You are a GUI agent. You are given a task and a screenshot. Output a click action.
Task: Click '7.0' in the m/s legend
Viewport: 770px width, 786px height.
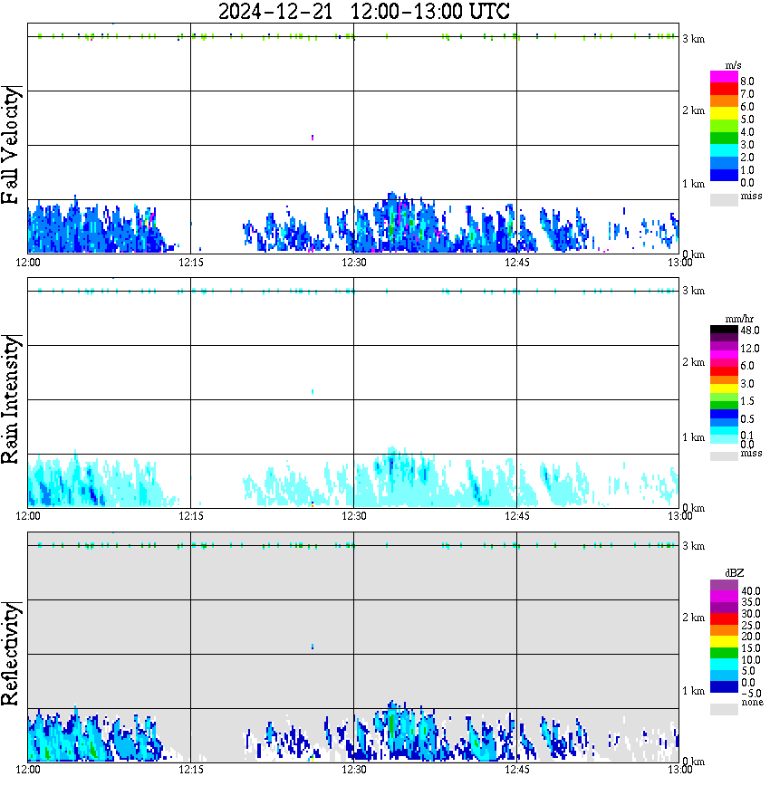point(747,94)
